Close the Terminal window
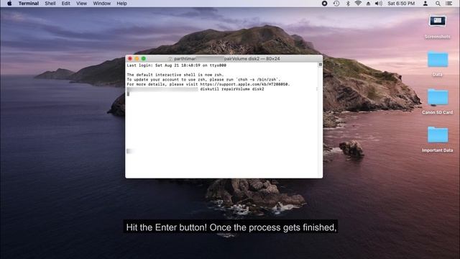The height and width of the screenshot is (259, 460). 130,59
